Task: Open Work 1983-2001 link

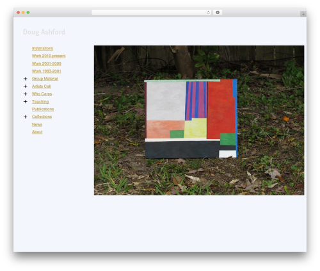Action: point(47,71)
